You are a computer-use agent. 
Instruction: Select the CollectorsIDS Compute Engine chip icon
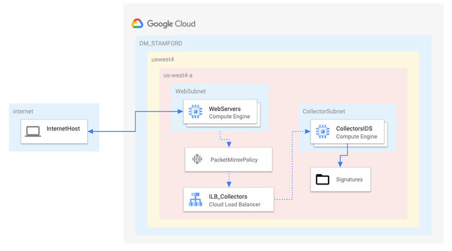[x=323, y=132]
